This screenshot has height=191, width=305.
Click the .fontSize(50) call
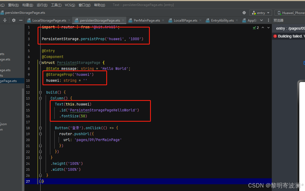(x=73, y=116)
